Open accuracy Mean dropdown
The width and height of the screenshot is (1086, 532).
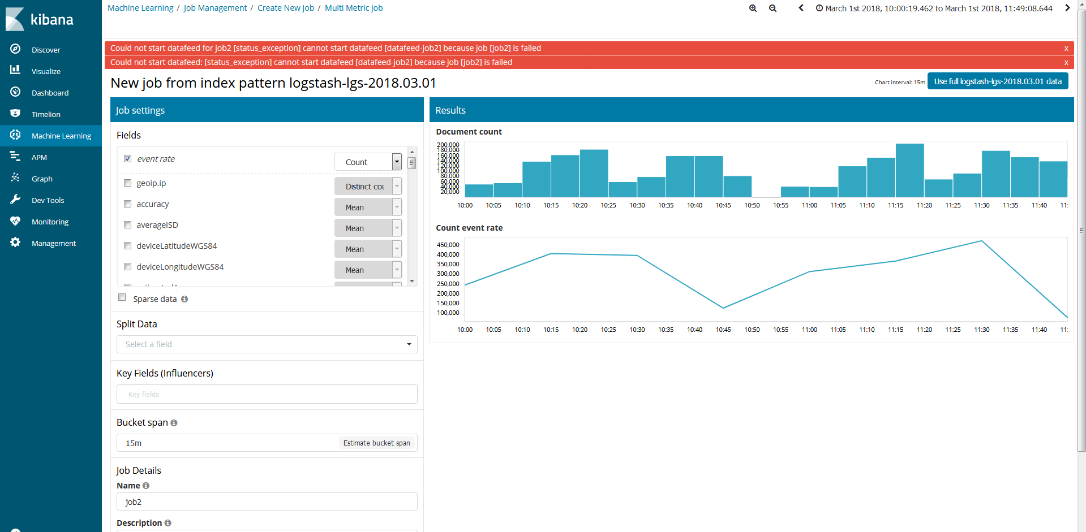368,207
